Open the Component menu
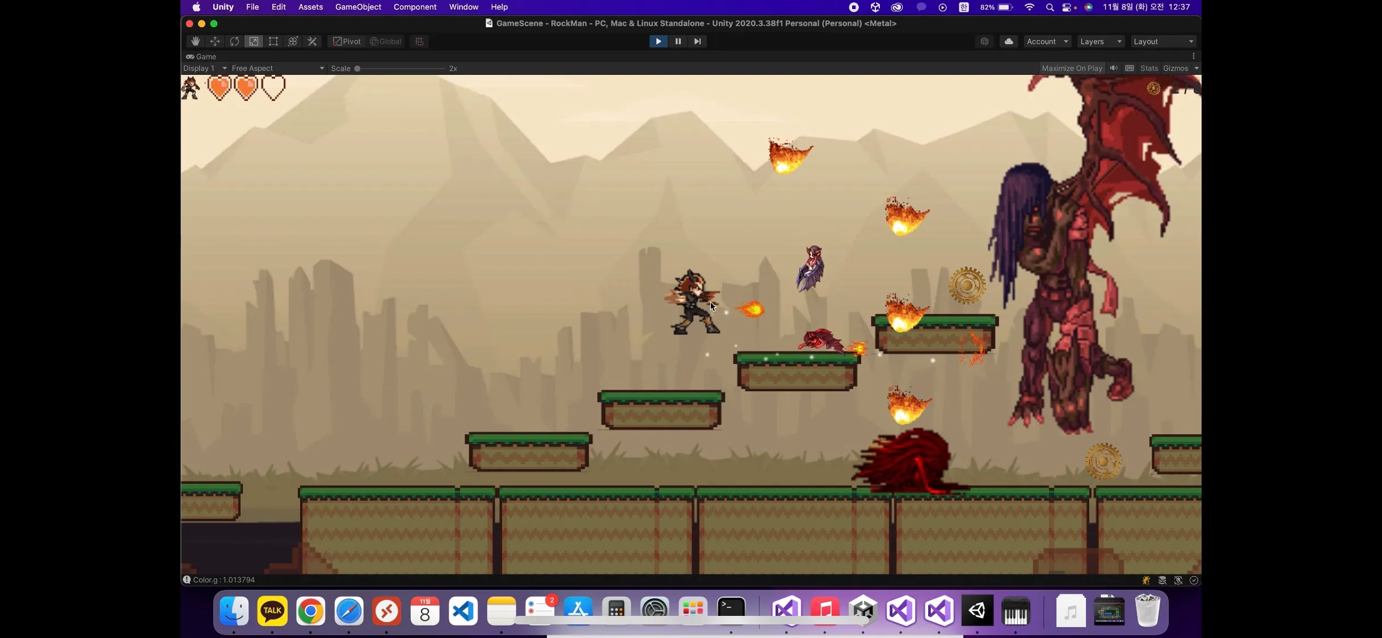 [415, 7]
